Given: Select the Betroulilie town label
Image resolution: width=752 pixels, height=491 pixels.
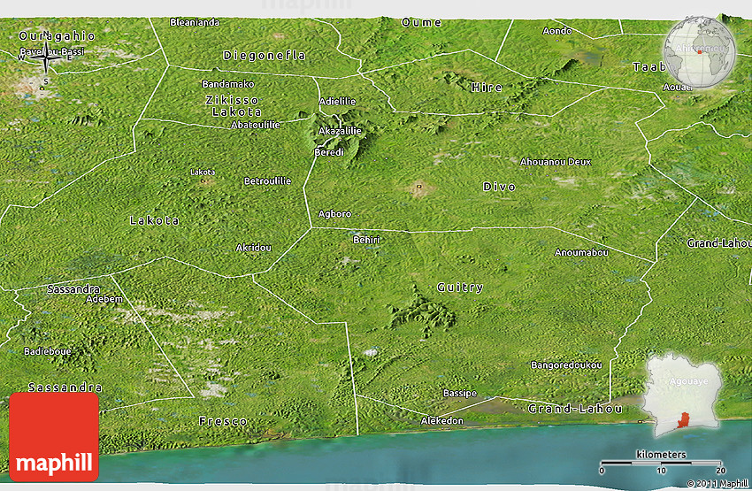Looking at the screenshot, I should (267, 181).
